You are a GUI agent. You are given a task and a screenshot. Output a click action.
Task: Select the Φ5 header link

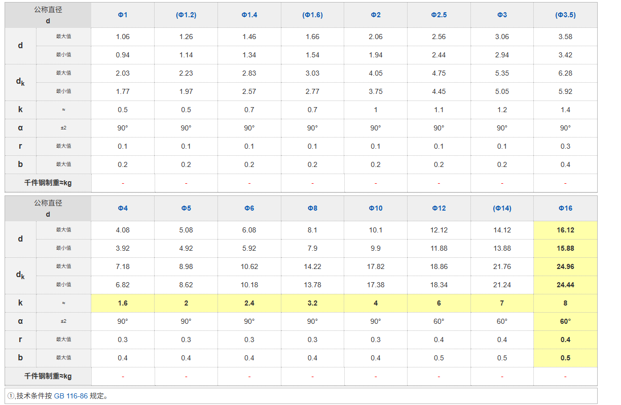pyautogui.click(x=186, y=209)
